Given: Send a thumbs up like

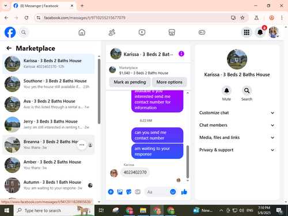Looking at the screenshot, I should point(184,192).
